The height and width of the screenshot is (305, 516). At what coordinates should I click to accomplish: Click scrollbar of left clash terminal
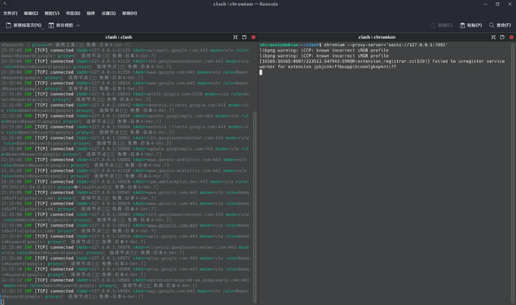pyautogui.click(x=255, y=207)
